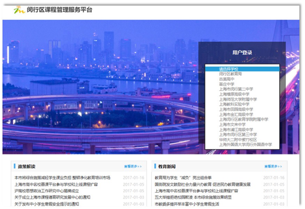Select 上海师范大学附属中学 option
Viewport: 305px width, 209px height.
[238, 99]
